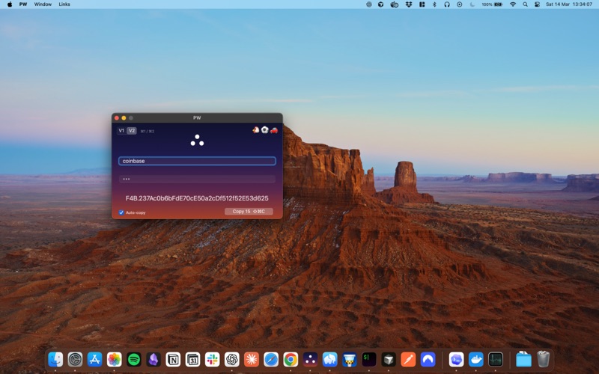Open NordVPN from the Dock
599x374 pixels.
(x=428, y=359)
